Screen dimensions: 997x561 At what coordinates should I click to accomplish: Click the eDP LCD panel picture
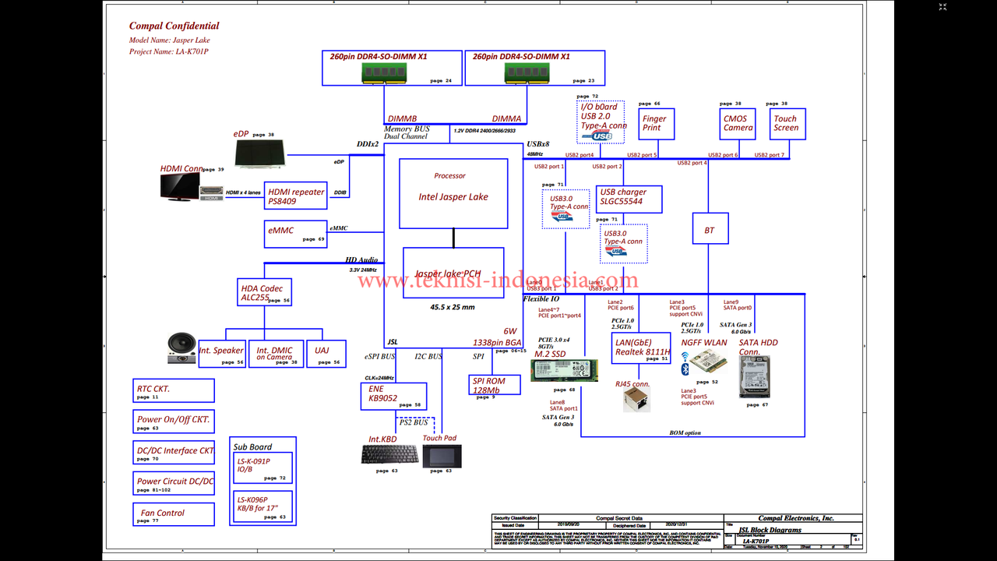260,154
